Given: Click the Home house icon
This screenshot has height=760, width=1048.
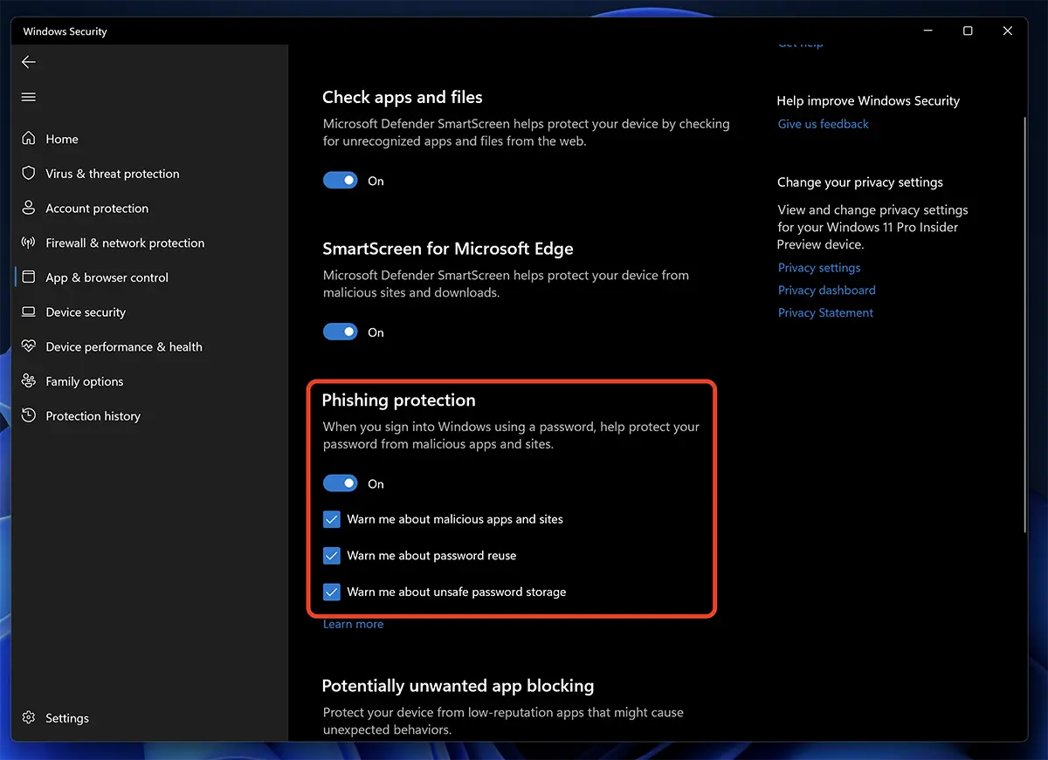Looking at the screenshot, I should coord(29,139).
